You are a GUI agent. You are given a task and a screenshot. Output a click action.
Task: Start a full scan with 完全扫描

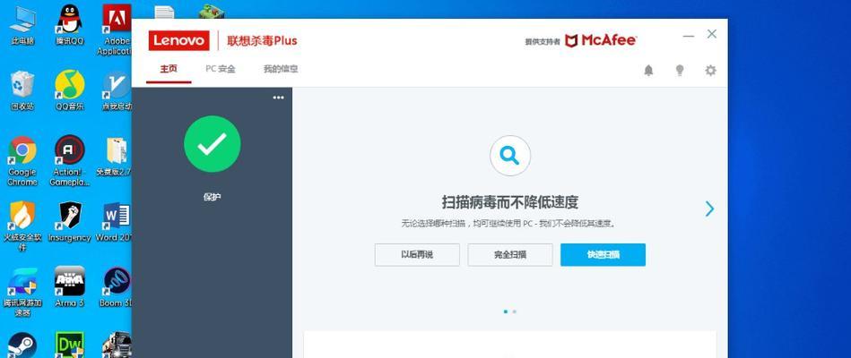click(510, 254)
